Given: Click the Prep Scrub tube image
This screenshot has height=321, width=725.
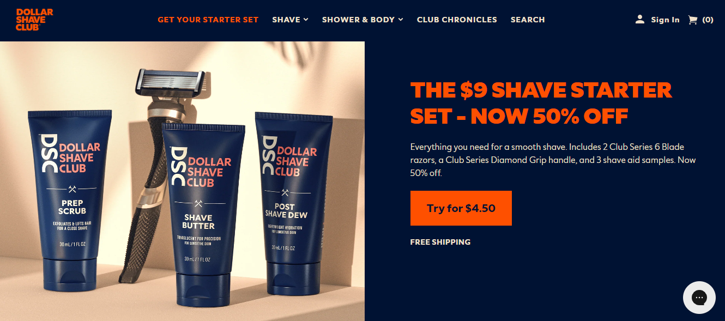Looking at the screenshot, I should [x=70, y=198].
